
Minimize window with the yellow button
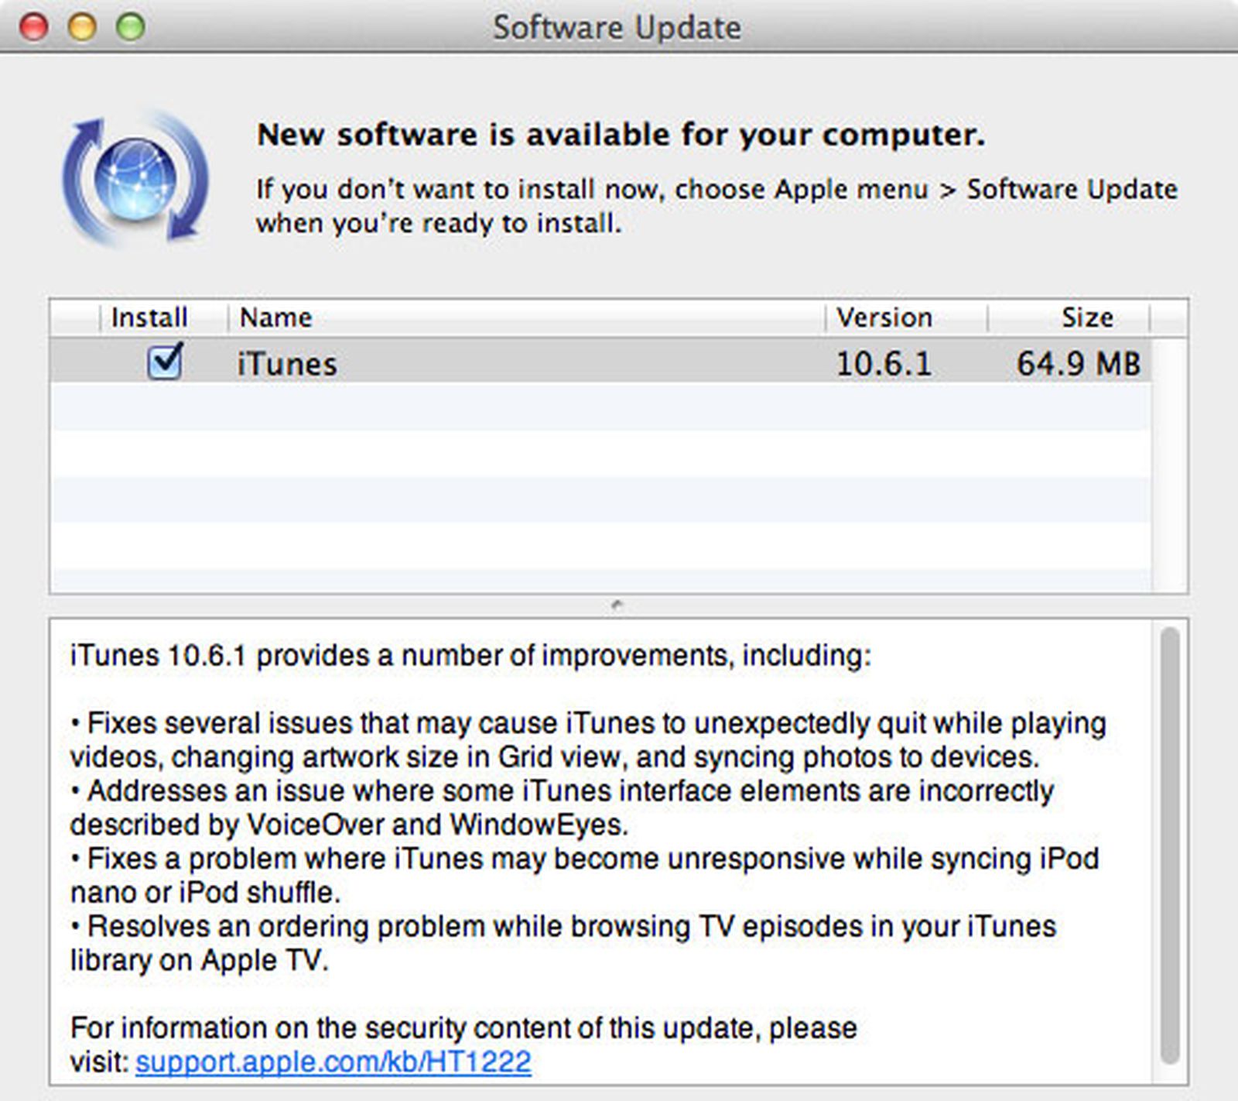(82, 27)
